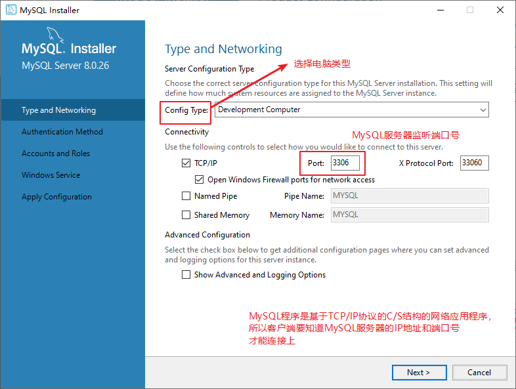Viewport: 516px width, 389px height.
Task: Click the X Protocol Port field 33060
Action: (x=474, y=163)
